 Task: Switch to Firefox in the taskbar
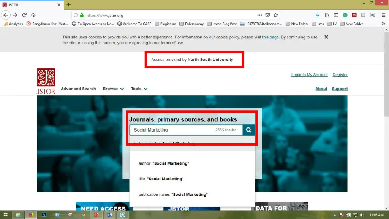coord(31,215)
